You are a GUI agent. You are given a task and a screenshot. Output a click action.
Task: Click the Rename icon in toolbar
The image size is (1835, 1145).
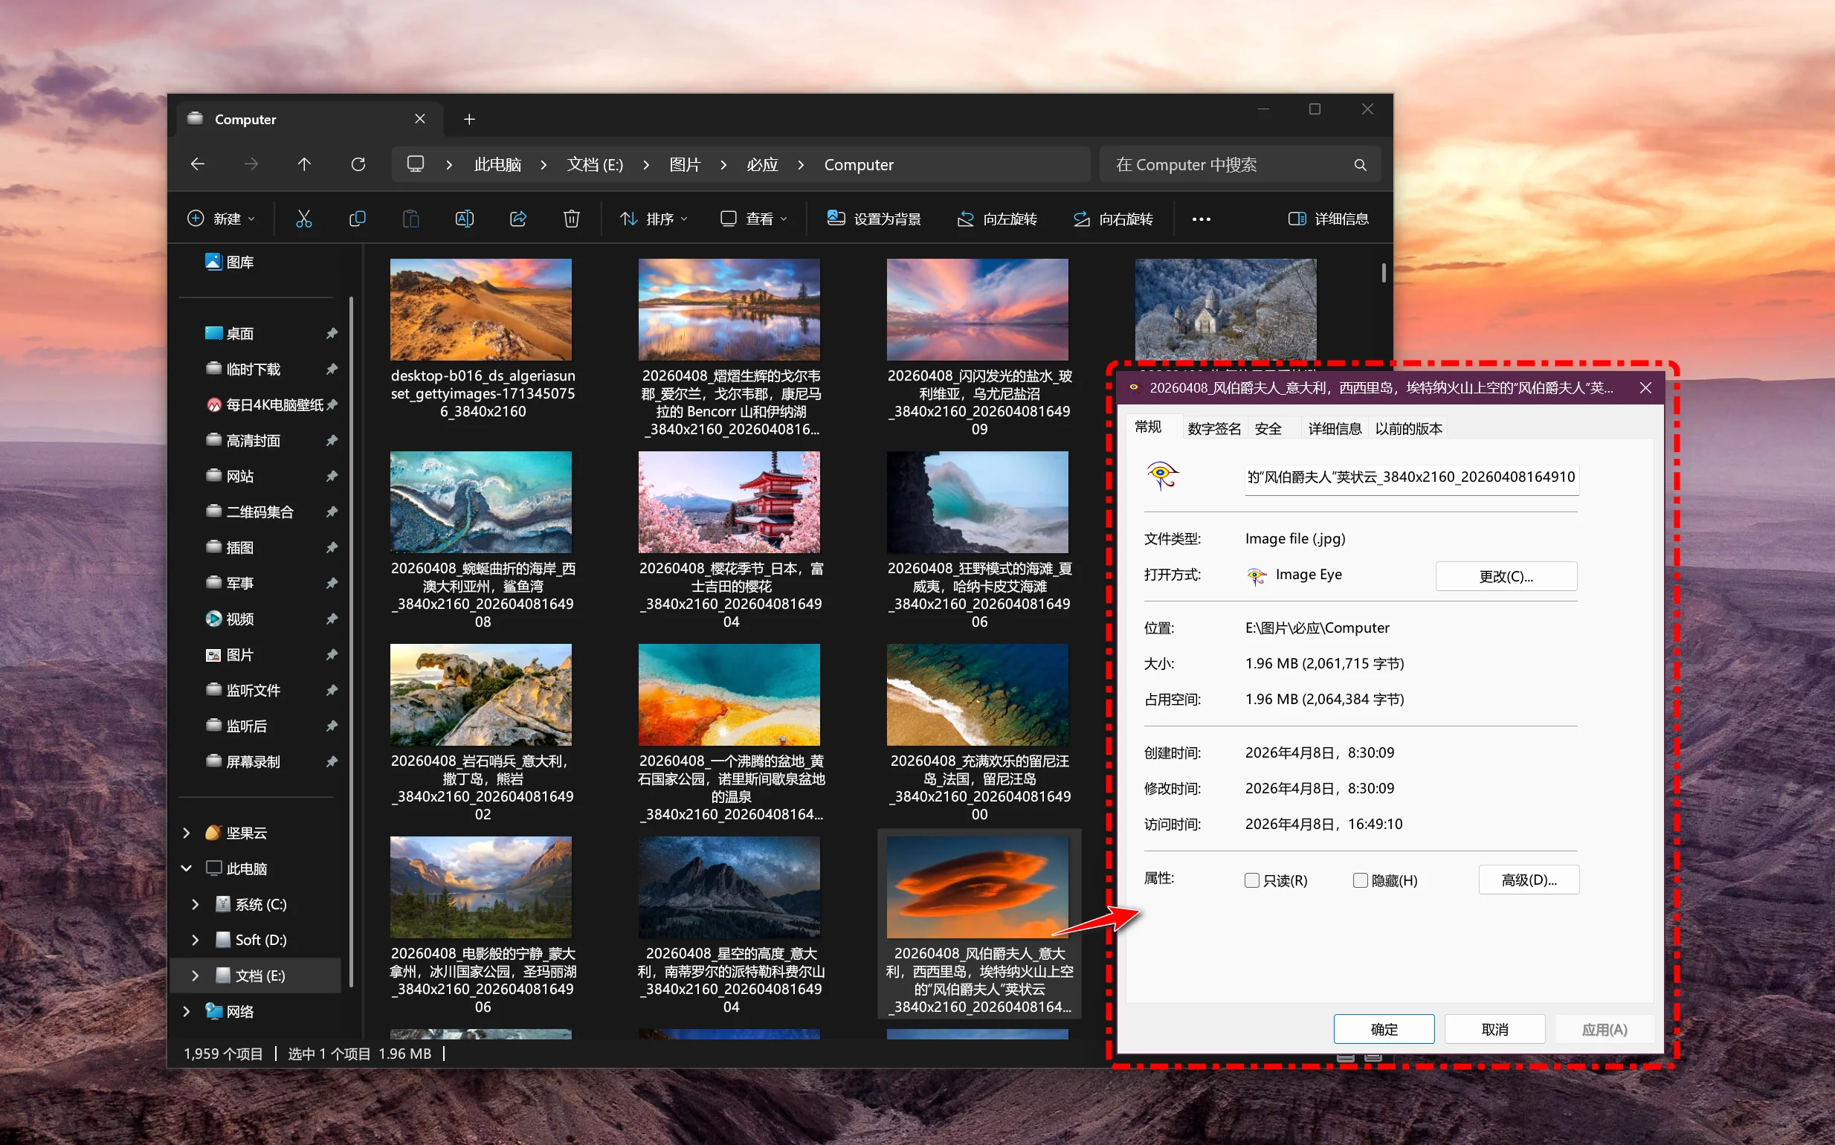pos(464,219)
